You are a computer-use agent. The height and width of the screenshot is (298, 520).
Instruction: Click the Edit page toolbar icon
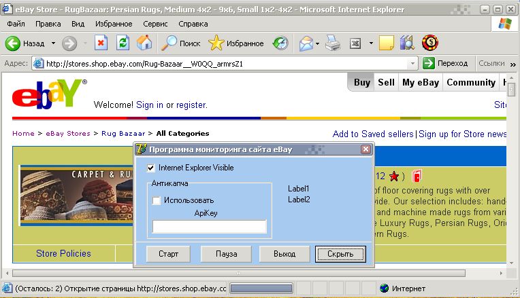point(355,43)
